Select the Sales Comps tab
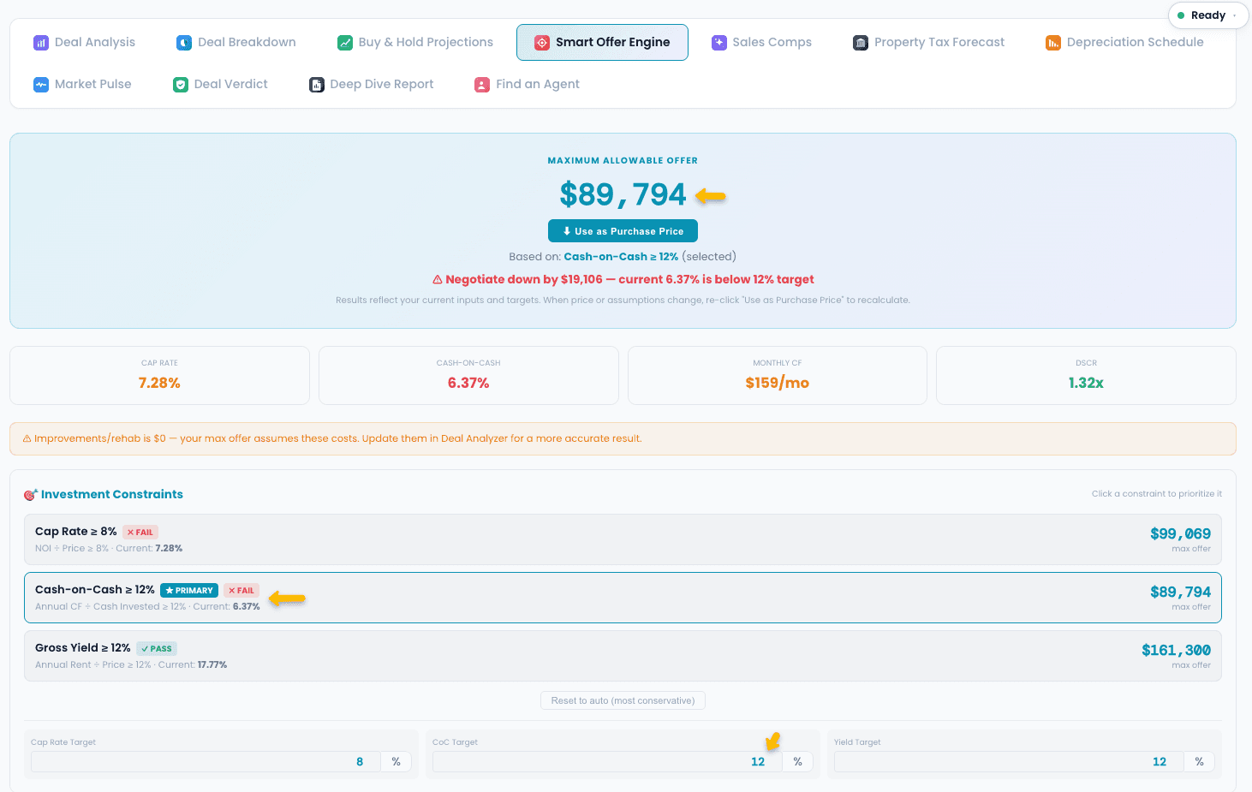 click(762, 42)
